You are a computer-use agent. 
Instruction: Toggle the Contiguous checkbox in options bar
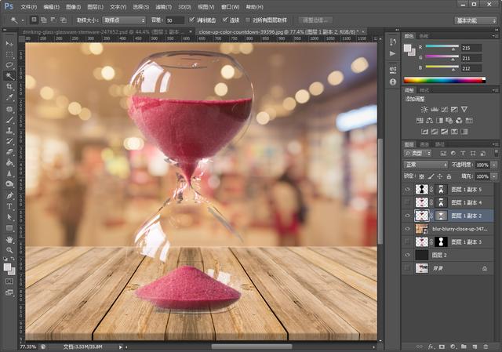(x=225, y=20)
